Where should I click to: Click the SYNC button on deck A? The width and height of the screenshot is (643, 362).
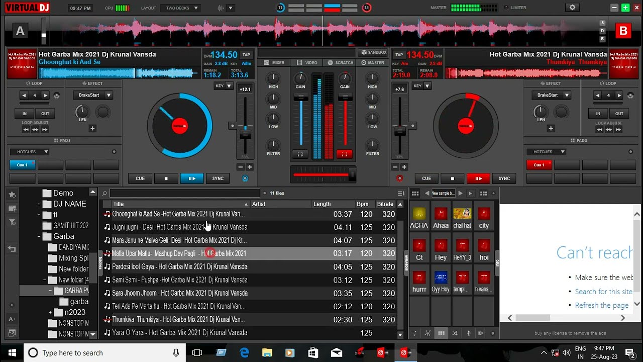click(x=218, y=178)
